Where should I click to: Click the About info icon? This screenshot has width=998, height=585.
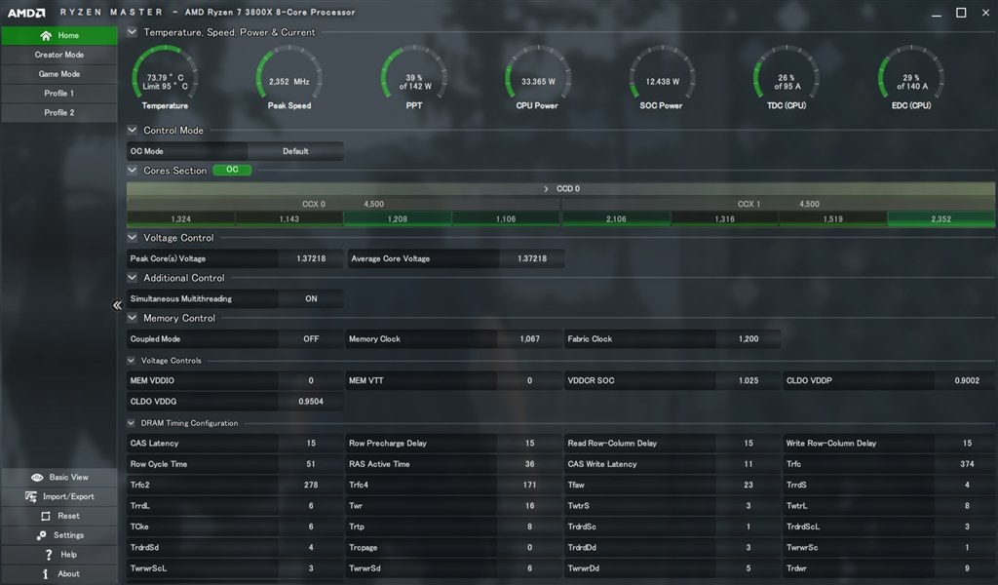click(x=45, y=573)
